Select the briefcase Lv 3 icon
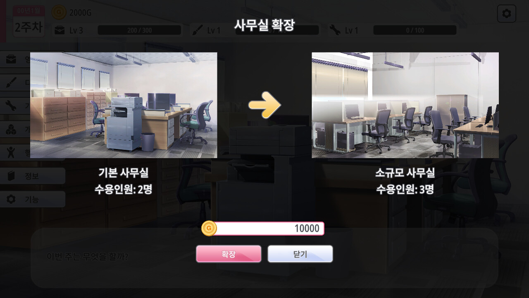Screen dimensions: 529x298 pos(60,30)
